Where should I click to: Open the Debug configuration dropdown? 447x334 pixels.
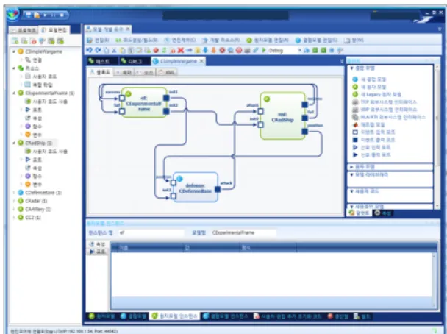300,51
